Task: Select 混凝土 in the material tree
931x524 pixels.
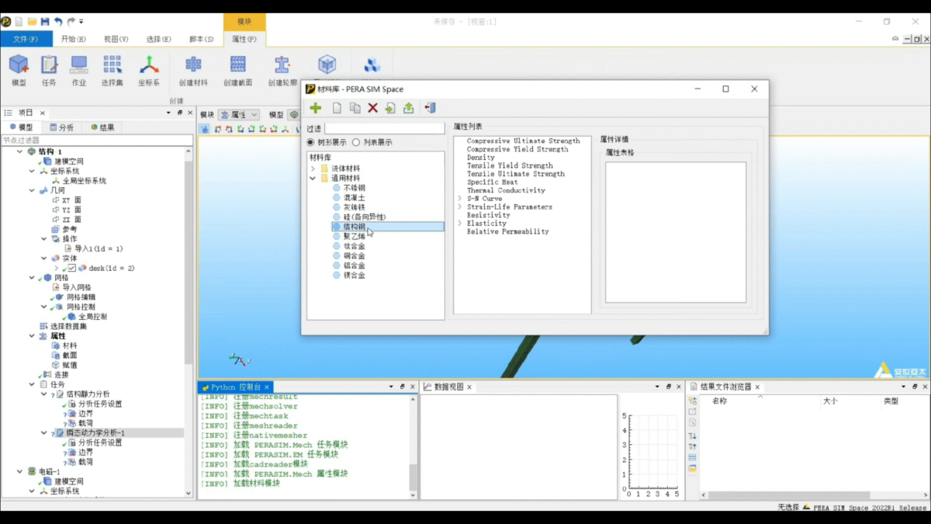Action: (x=355, y=198)
